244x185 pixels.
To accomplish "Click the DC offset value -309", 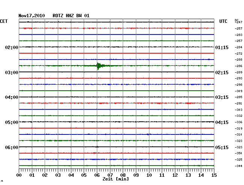I will pyautogui.click(x=238, y=91).
